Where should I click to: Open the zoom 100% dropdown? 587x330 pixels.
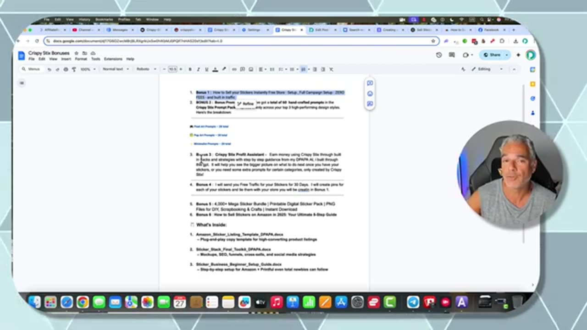coord(88,69)
